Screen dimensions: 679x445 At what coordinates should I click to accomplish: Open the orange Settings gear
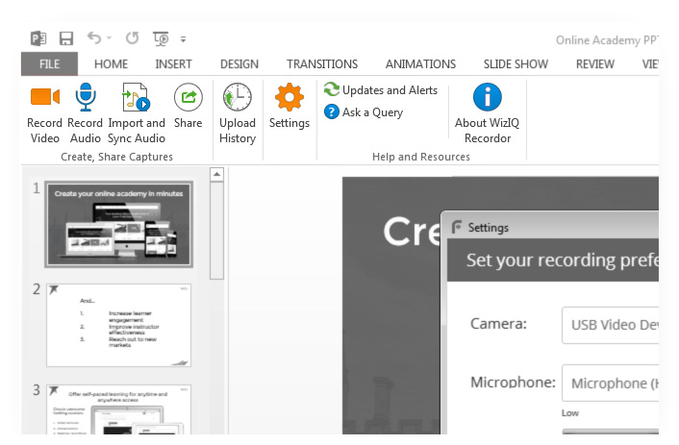(x=289, y=97)
